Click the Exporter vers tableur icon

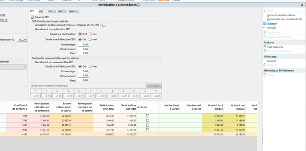click(265, 37)
